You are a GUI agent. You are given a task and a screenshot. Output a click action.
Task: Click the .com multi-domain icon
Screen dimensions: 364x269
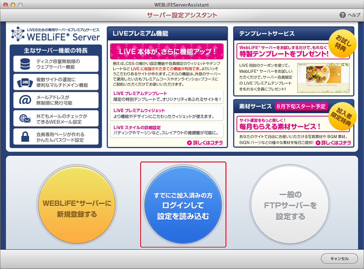[x=25, y=82]
